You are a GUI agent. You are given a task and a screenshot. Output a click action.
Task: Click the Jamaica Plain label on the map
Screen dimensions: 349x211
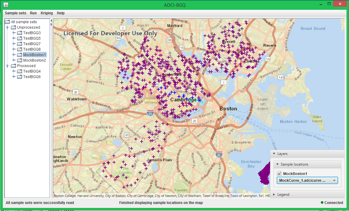pos(159,160)
